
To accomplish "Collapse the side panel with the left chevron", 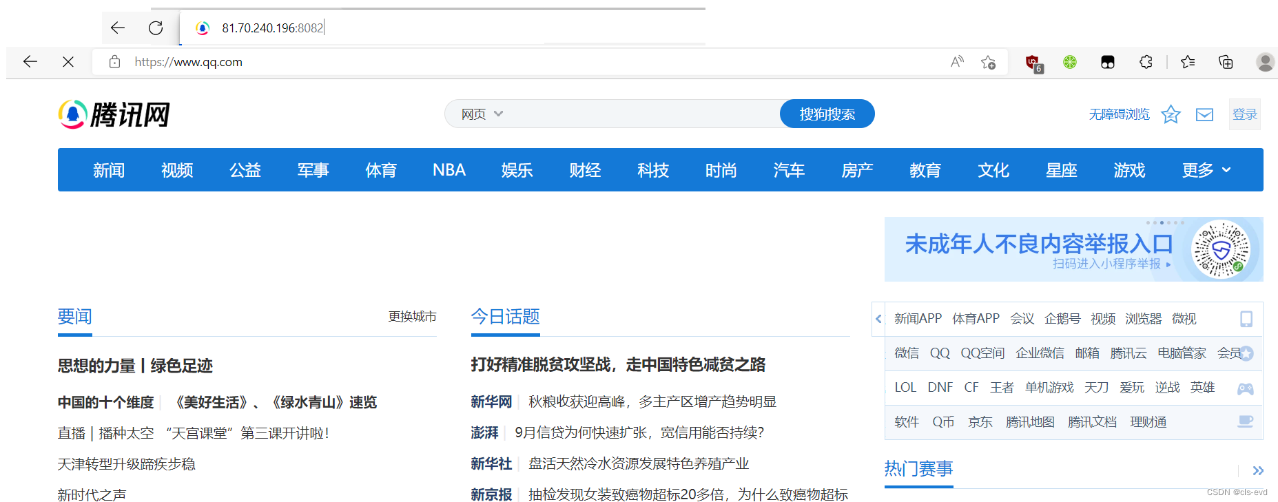I will coord(878,319).
